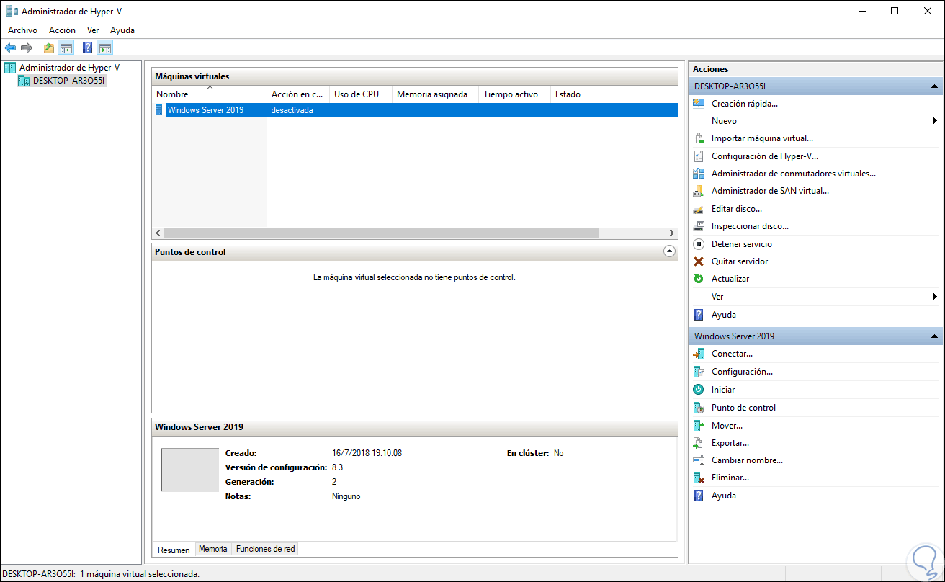Click the Conectar icon for Windows Server 2019
The width and height of the screenshot is (945, 582).
(x=698, y=354)
